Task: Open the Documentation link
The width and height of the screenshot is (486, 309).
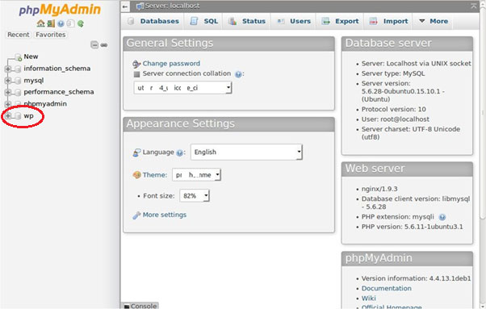Action: point(387,288)
